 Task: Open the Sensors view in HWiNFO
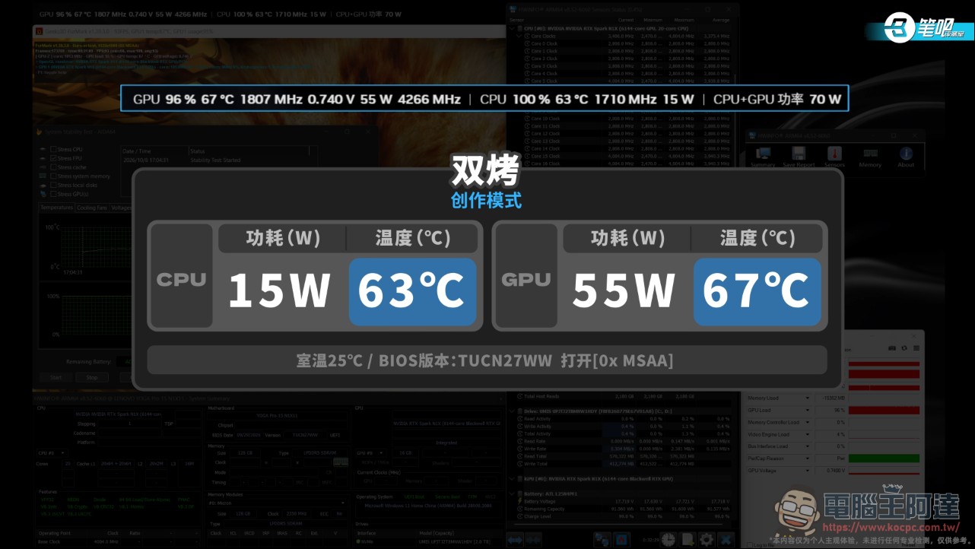tap(834, 156)
